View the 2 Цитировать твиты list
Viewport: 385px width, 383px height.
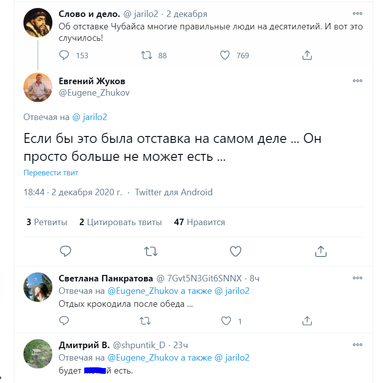tap(121, 222)
